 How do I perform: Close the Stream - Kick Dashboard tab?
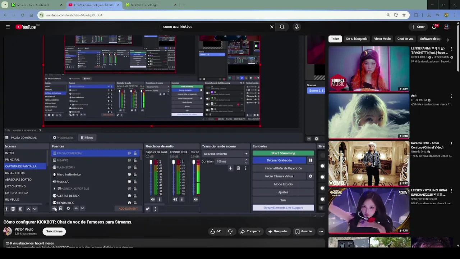[61, 5]
